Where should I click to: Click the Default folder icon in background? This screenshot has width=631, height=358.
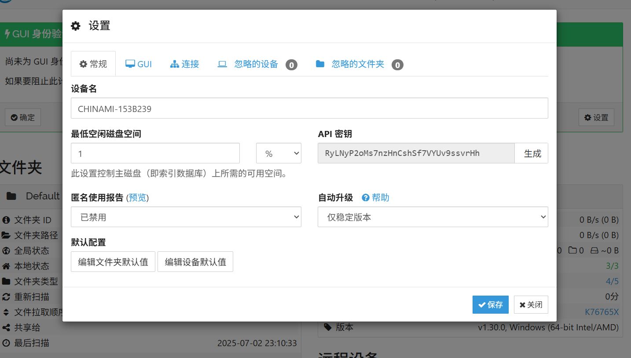point(11,196)
